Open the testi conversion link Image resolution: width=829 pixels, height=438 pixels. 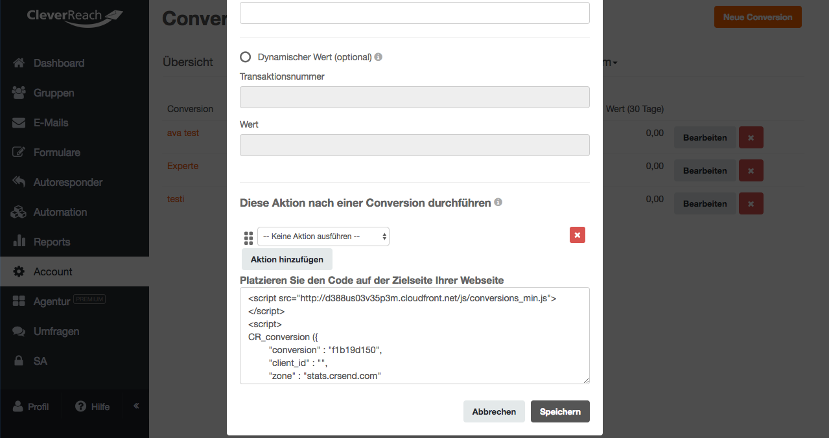point(176,199)
